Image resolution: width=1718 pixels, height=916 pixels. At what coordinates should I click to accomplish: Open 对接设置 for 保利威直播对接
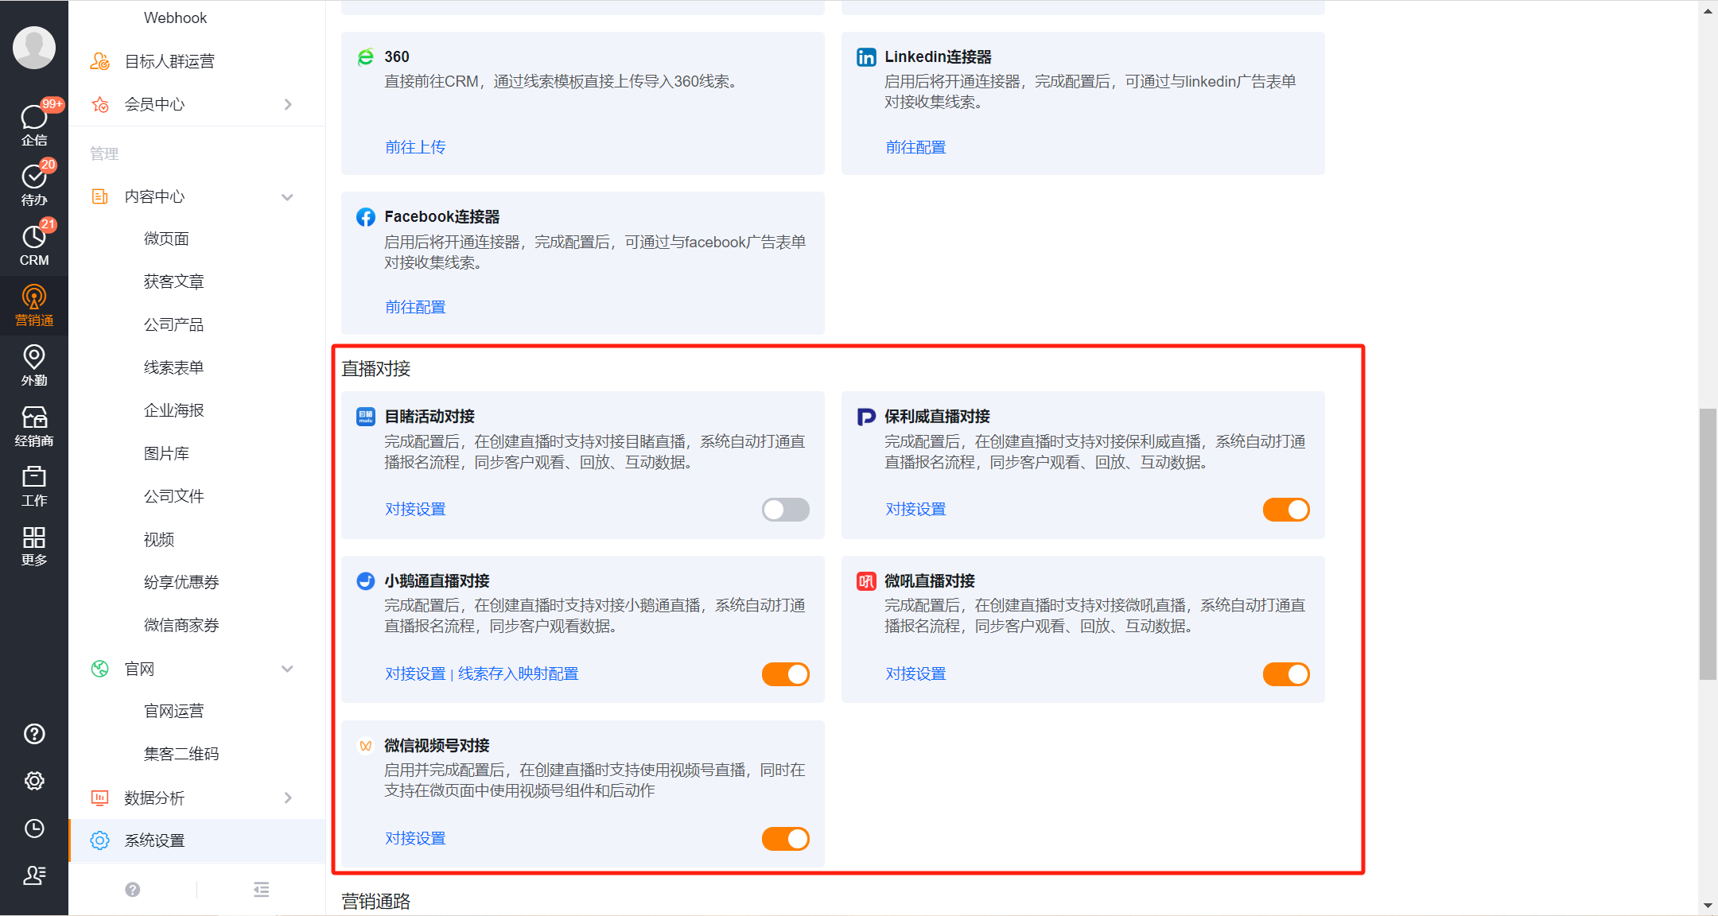click(x=915, y=509)
